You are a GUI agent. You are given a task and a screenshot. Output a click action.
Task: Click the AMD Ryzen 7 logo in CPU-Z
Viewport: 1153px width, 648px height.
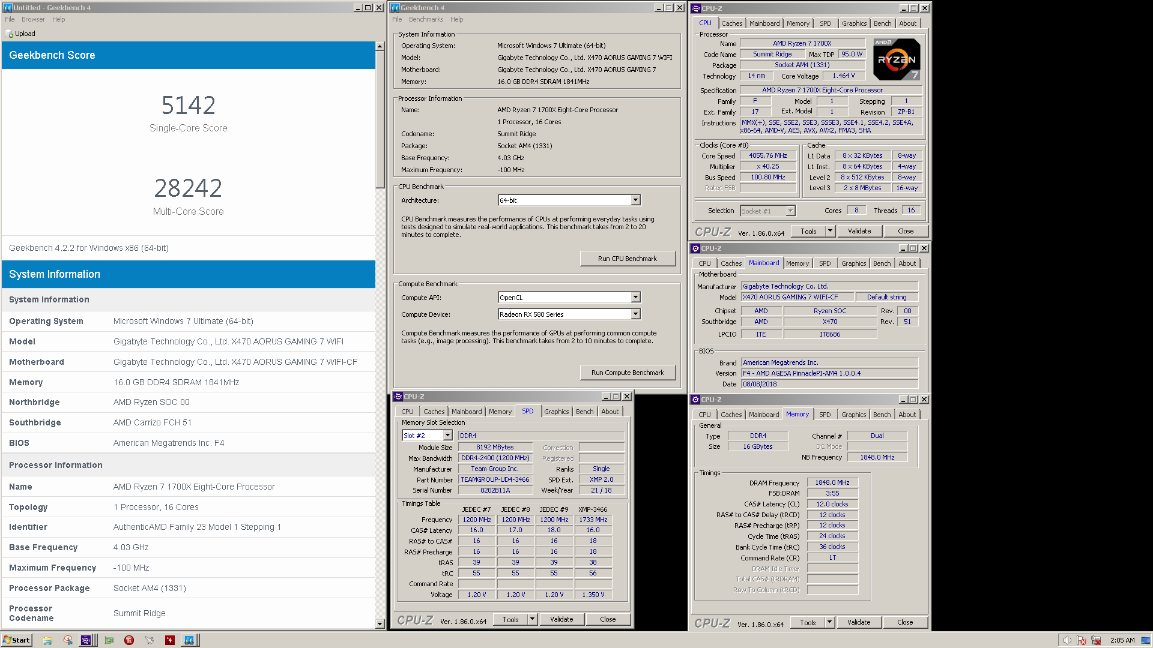point(897,59)
